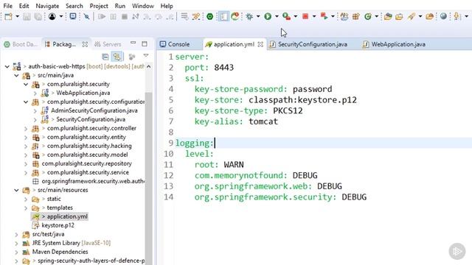The image size is (472, 265).
Task: Click the green New Class icon
Action: point(368,16)
